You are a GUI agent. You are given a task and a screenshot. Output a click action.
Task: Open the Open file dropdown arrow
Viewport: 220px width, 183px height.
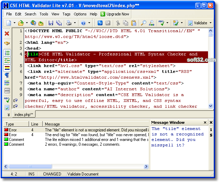[x=27, y=23]
